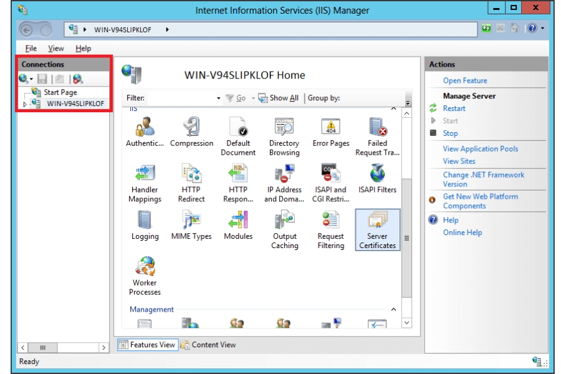The image size is (561, 374).
Task: Open the Output Caching feature
Action: point(284,230)
